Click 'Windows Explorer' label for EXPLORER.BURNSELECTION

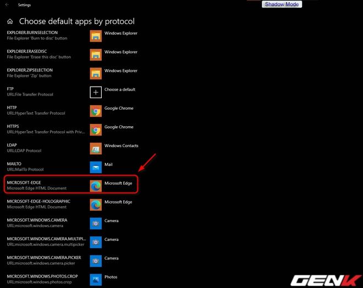[x=121, y=33]
